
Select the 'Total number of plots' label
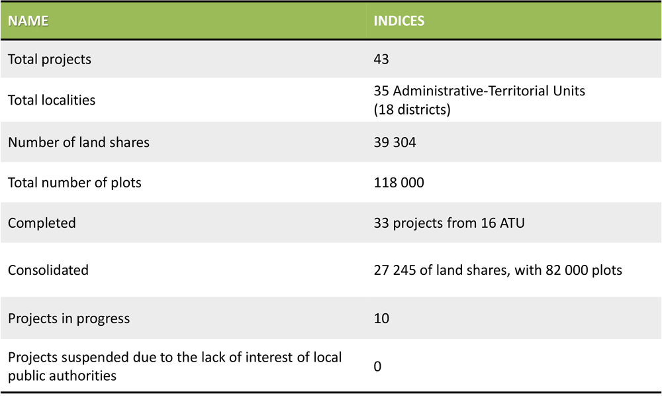(75, 182)
